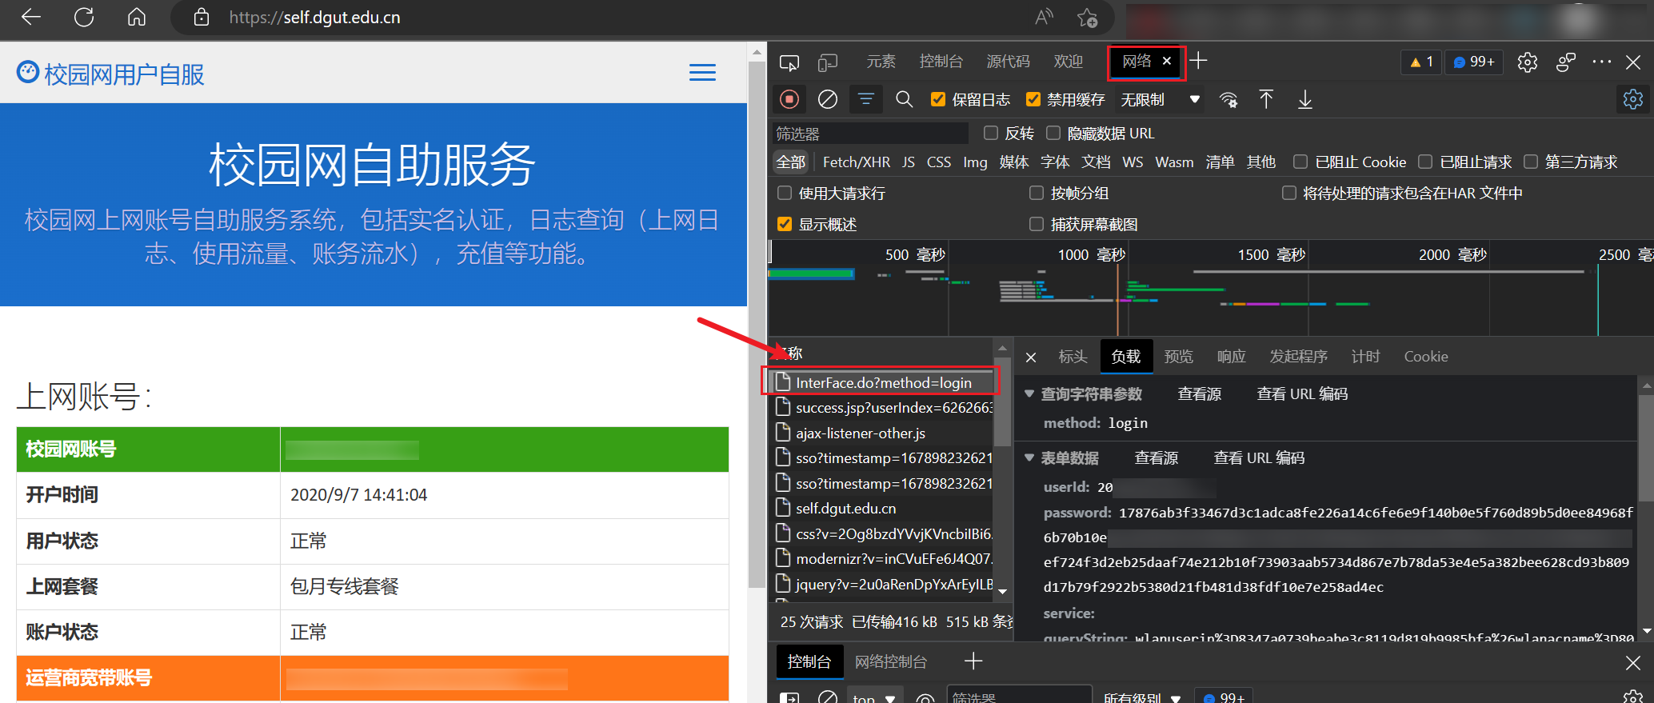The width and height of the screenshot is (1654, 703).
Task: Click 查看源 next to 表单数据
Action: (1156, 457)
